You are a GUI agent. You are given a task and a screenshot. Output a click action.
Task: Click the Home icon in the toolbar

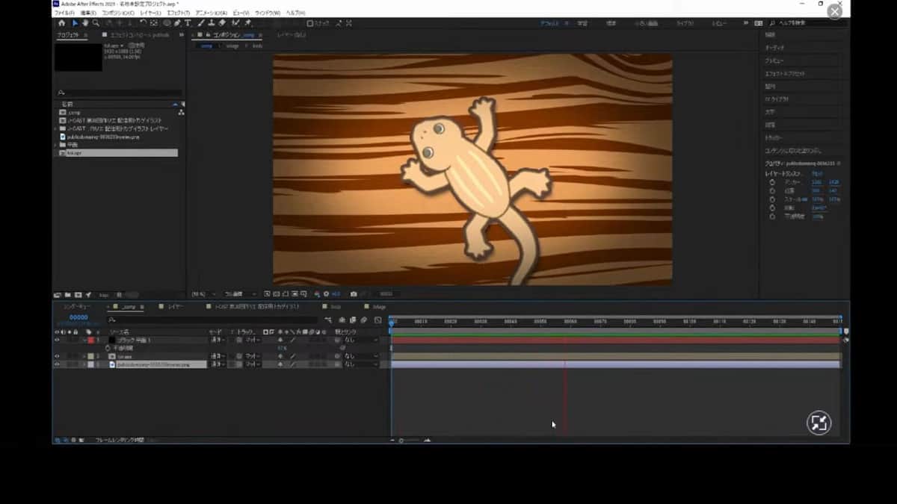(61, 23)
